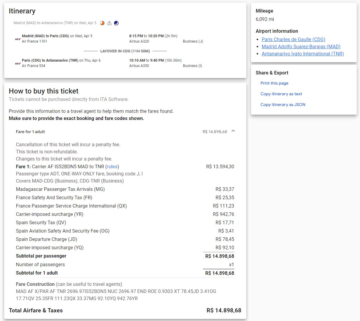Click the Total Airfare & Taxes label
The width and height of the screenshot is (360, 321).
click(x=36, y=310)
